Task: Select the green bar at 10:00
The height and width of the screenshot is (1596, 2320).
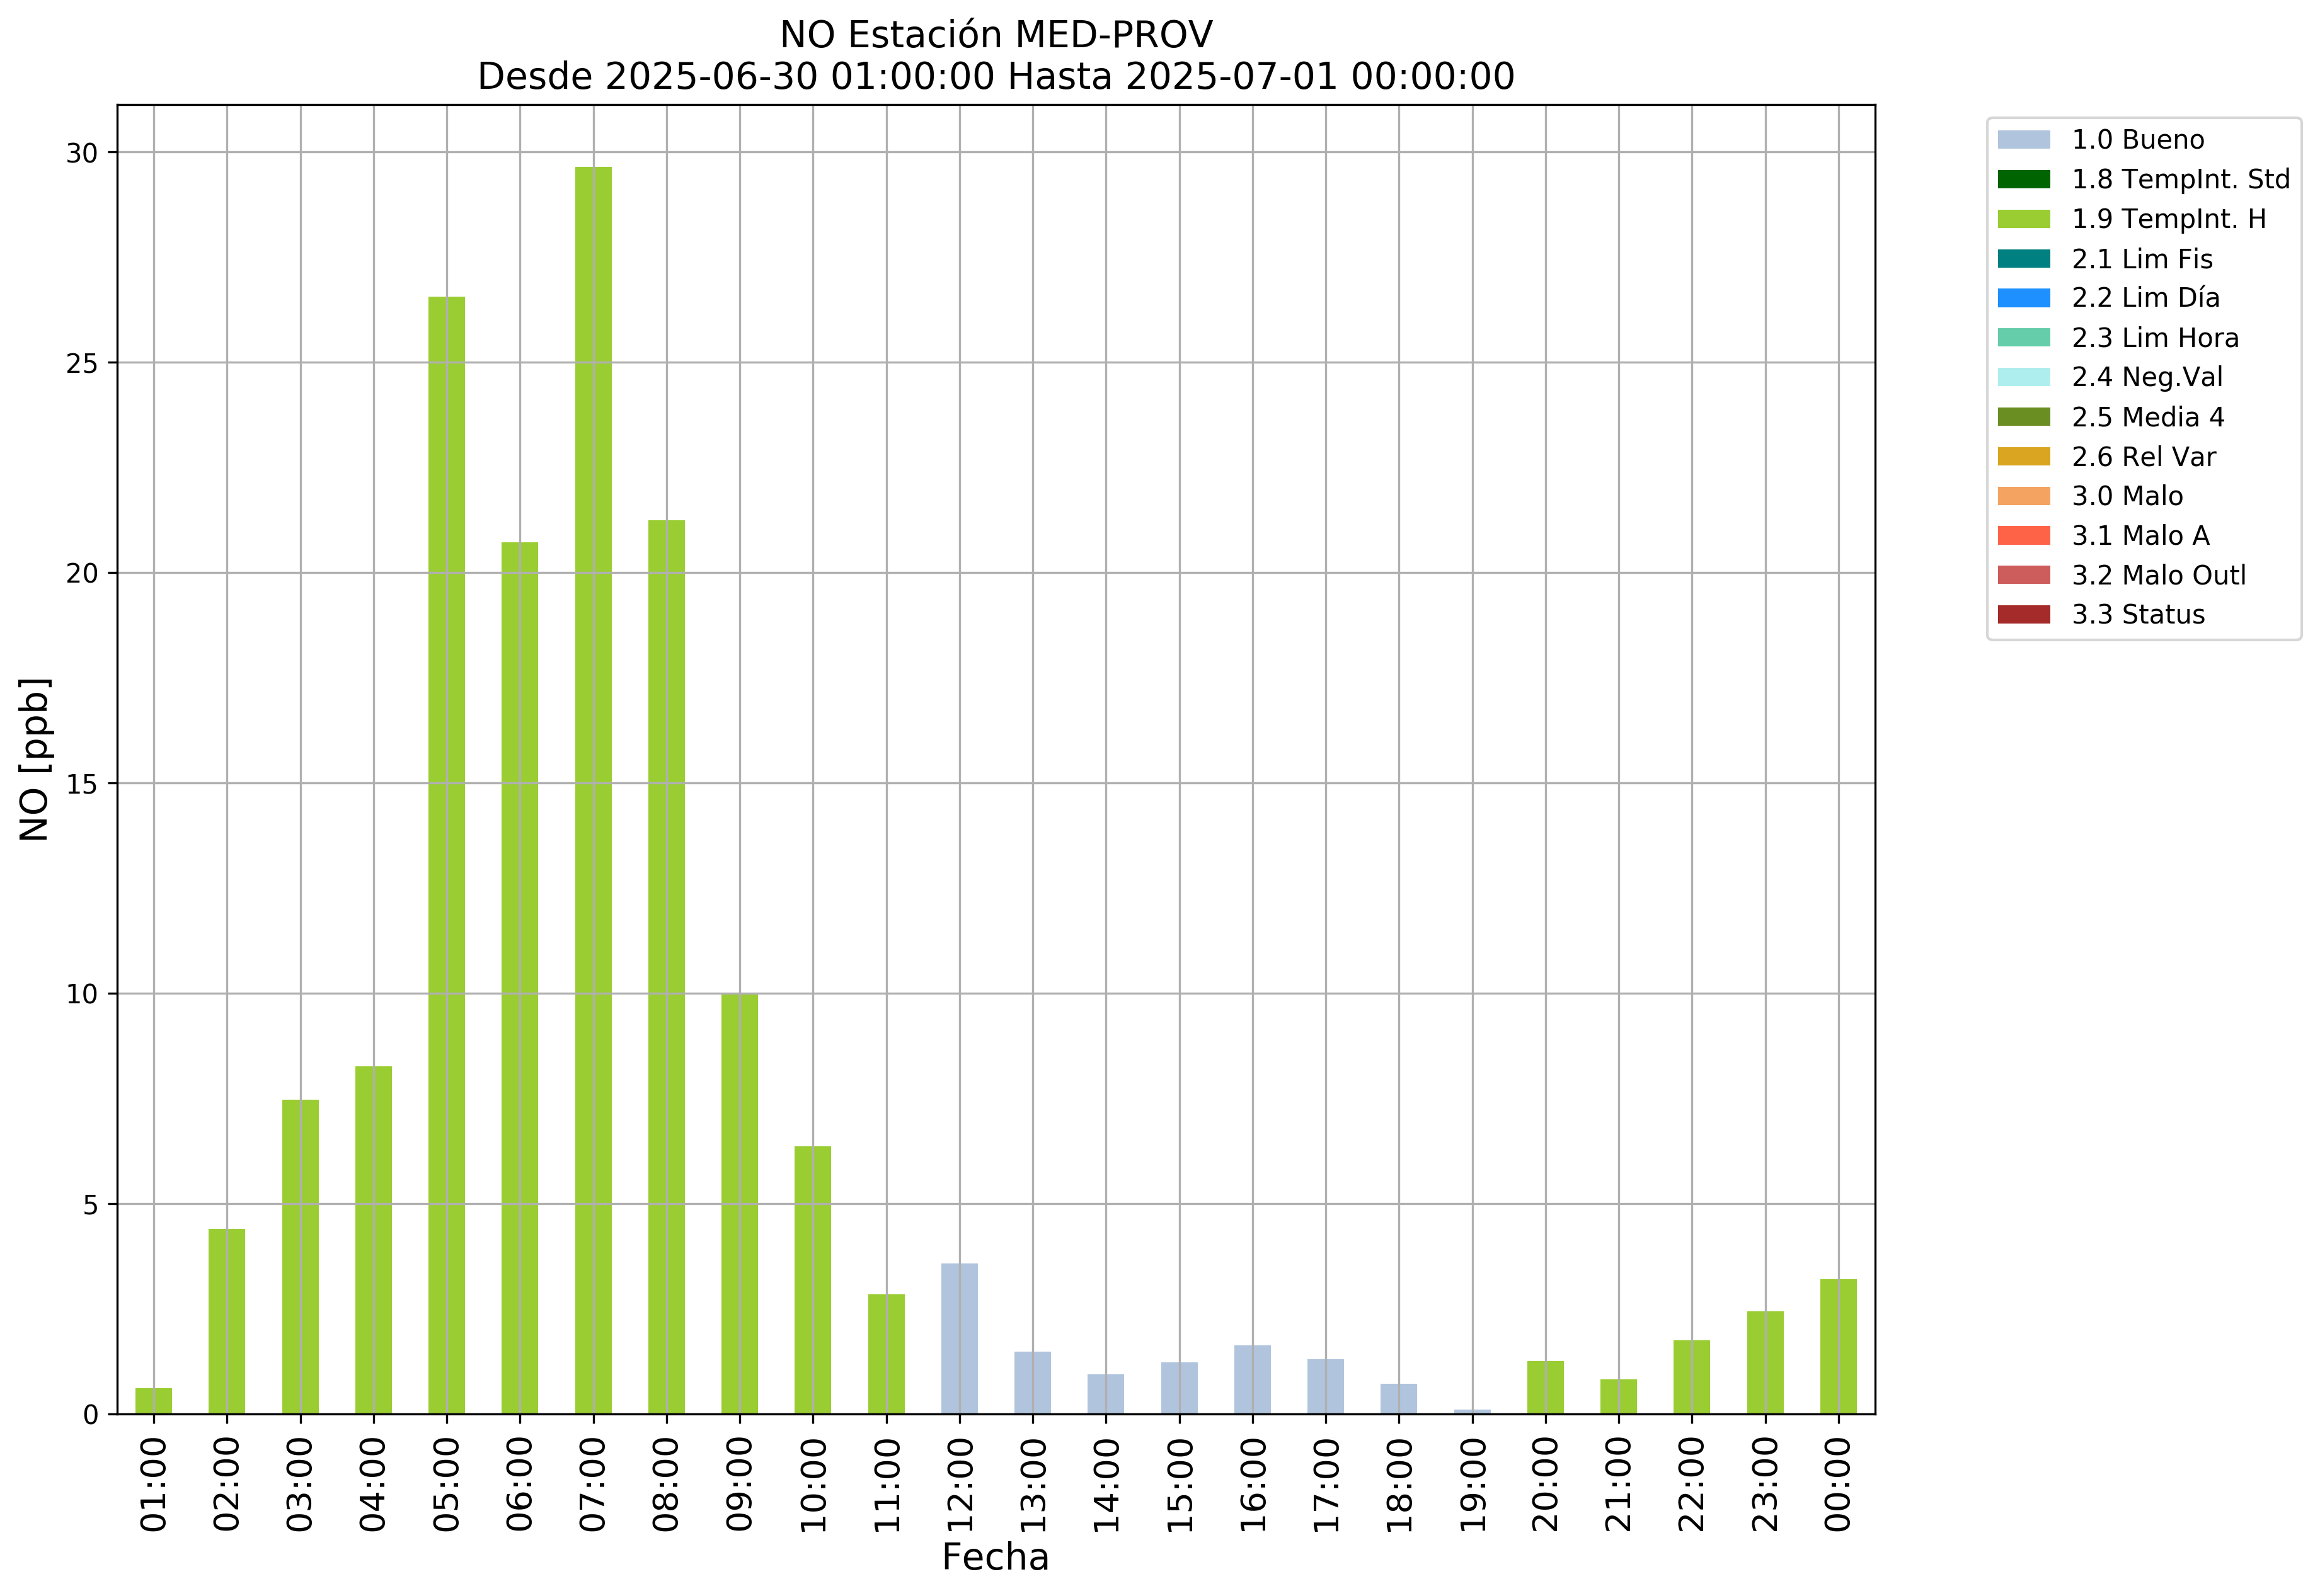Action: tap(812, 1281)
